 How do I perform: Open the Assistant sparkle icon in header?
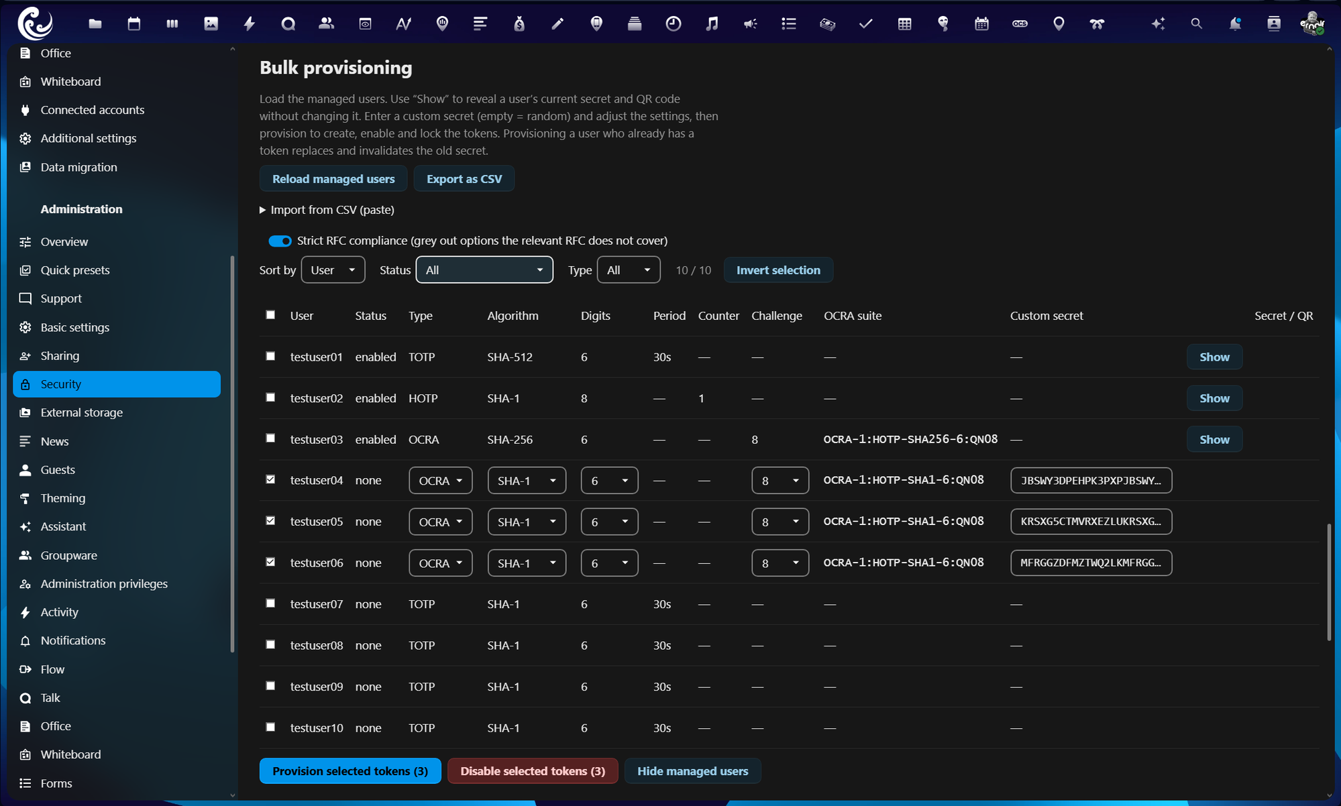point(1158,24)
